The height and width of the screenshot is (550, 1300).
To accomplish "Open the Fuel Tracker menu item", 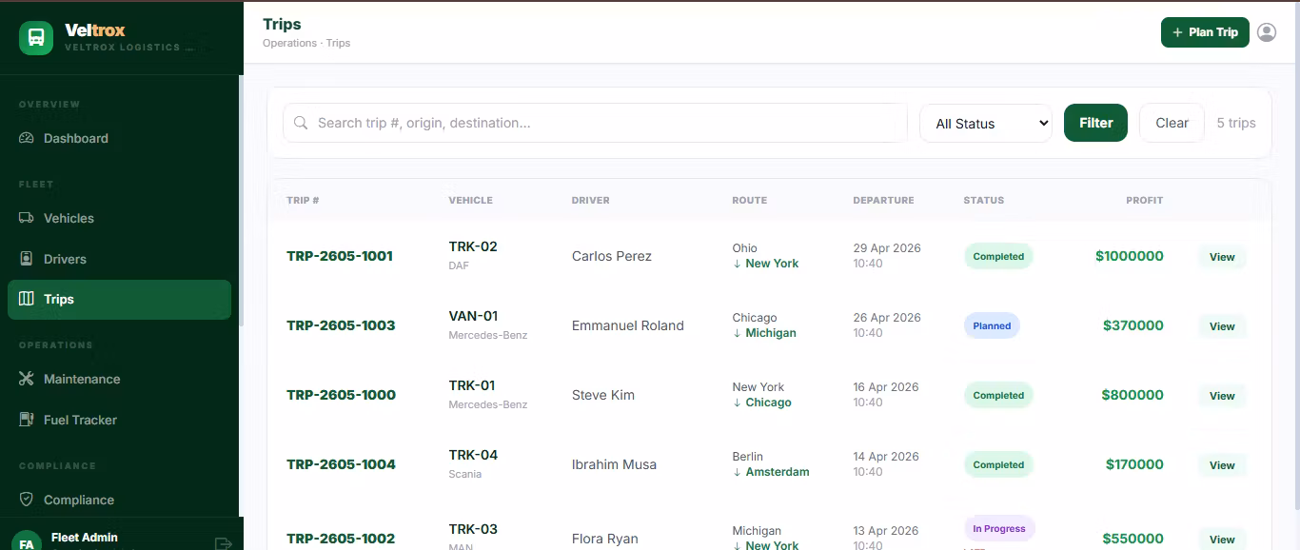I will [120, 420].
